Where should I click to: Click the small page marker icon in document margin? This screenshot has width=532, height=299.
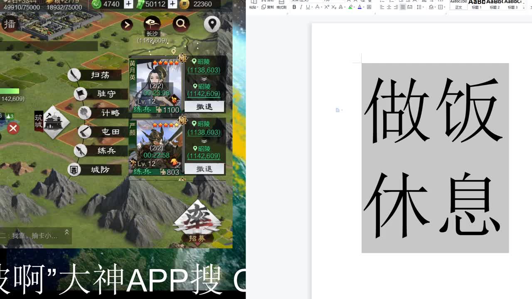(x=337, y=110)
